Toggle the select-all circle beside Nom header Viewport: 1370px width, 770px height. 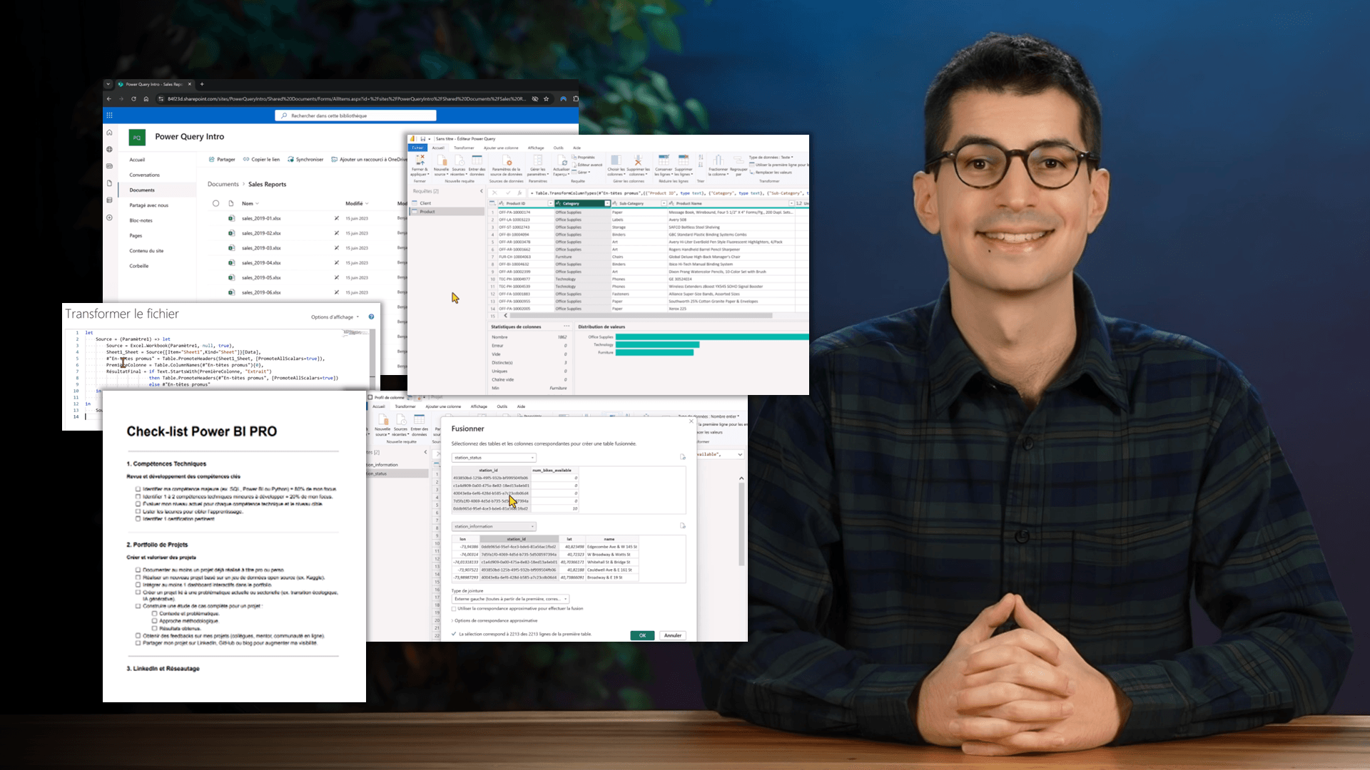215,203
